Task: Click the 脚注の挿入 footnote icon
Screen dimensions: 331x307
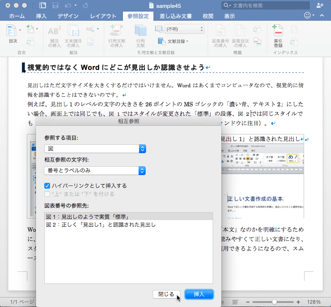Action: point(55,30)
